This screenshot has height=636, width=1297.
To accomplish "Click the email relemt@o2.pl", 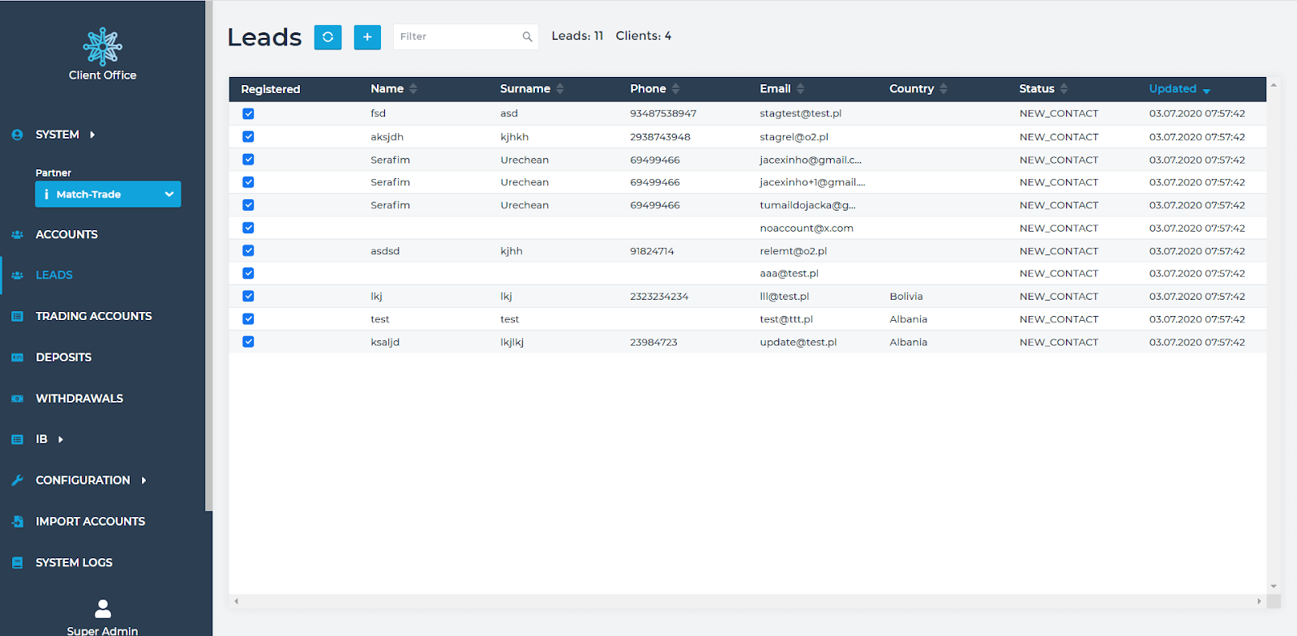I will (x=793, y=251).
